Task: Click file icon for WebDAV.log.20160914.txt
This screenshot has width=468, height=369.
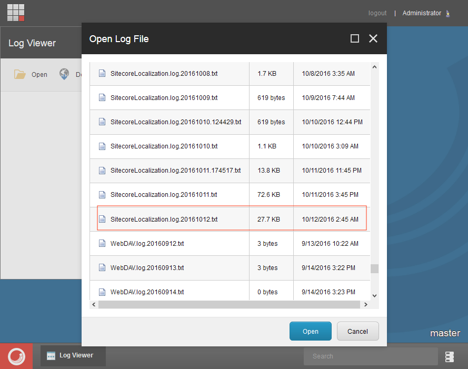Action: click(102, 292)
